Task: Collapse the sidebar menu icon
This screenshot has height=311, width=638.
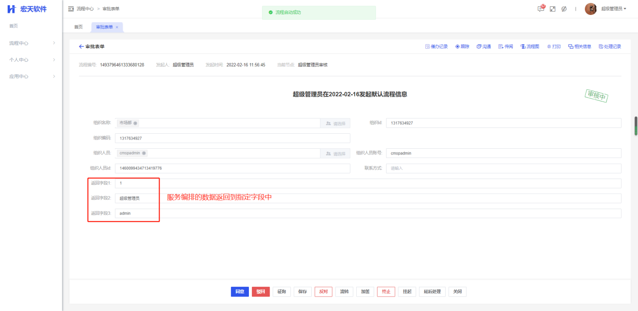Action: 71,9
